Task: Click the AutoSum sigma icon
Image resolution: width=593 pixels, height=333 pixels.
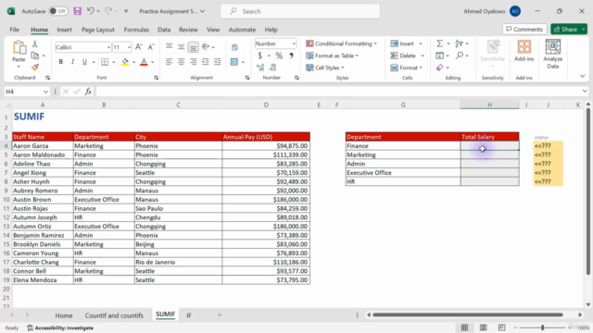Action: coord(439,43)
